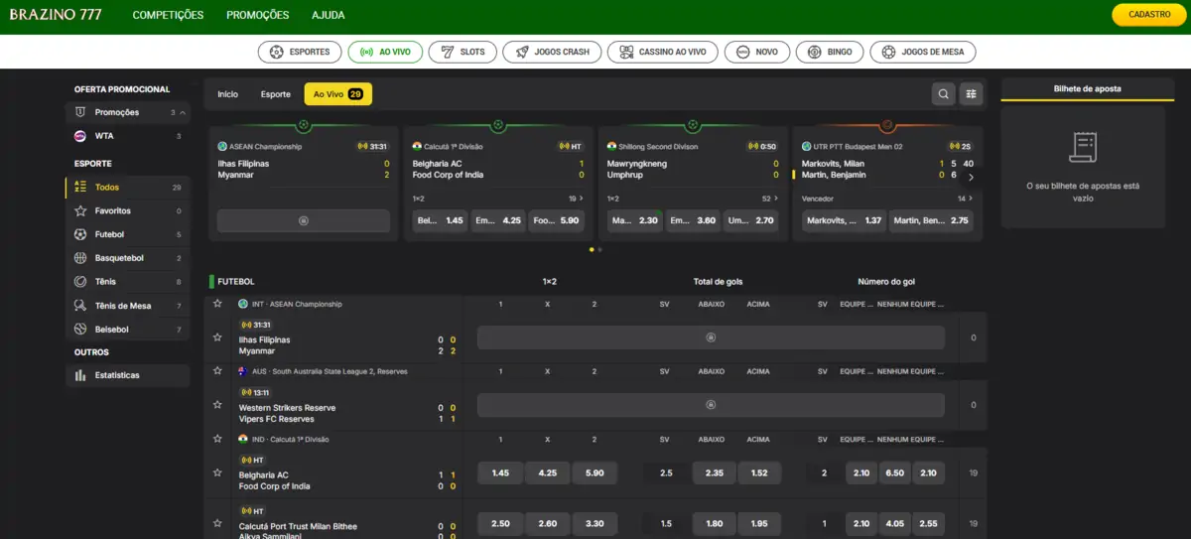Switch to Início tab
The image size is (1191, 539).
[x=228, y=94]
